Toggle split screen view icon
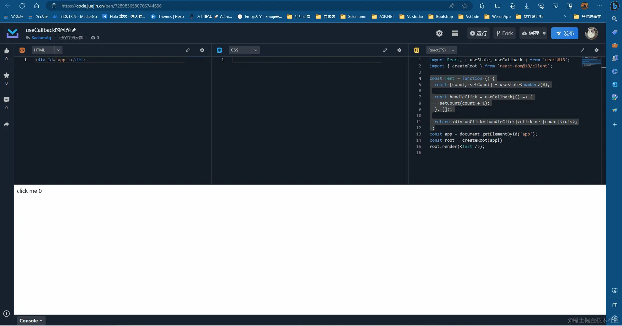Image resolution: width=622 pixels, height=326 pixels. (498, 6)
